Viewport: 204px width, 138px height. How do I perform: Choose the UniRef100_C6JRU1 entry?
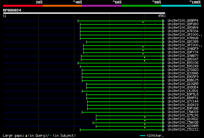(183, 91)
